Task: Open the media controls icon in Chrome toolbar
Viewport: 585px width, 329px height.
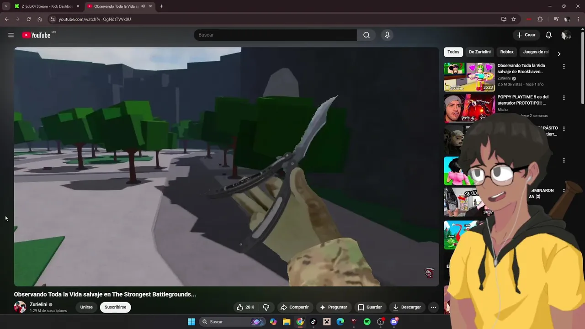Action: (556, 19)
